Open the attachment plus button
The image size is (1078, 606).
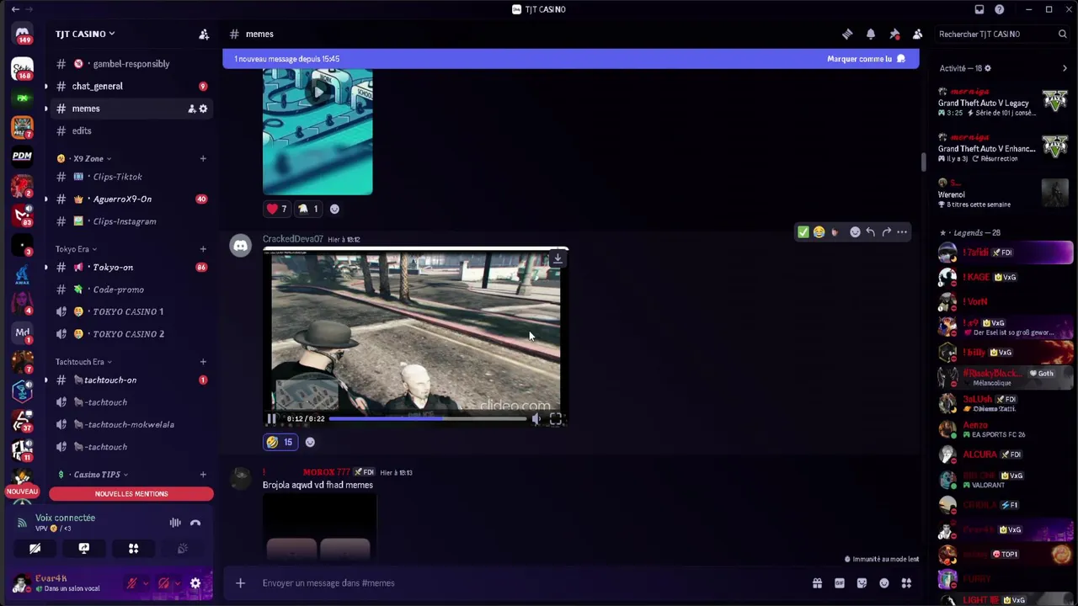pyautogui.click(x=240, y=583)
